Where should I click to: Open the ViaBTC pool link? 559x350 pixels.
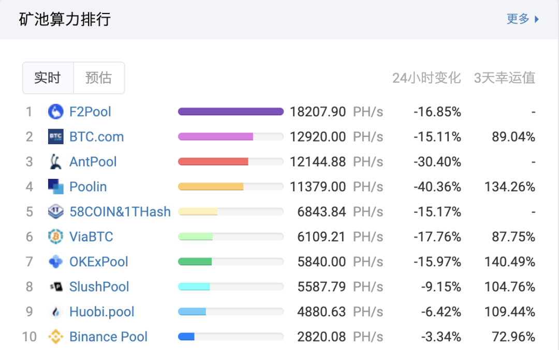tap(91, 236)
